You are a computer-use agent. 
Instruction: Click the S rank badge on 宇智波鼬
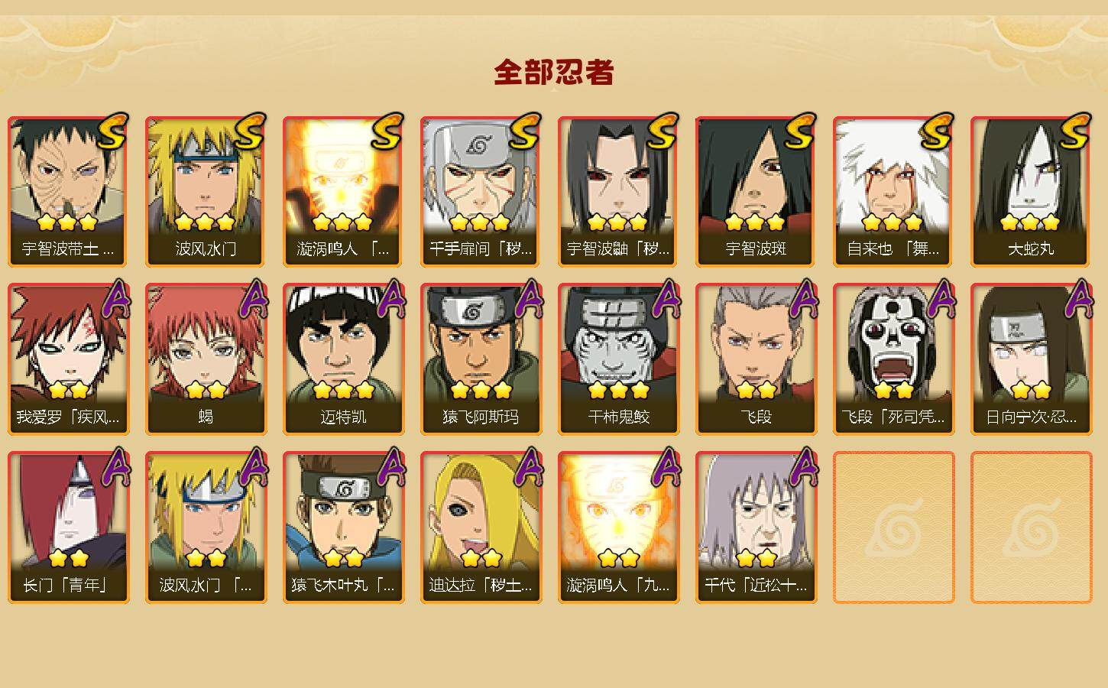click(x=663, y=131)
